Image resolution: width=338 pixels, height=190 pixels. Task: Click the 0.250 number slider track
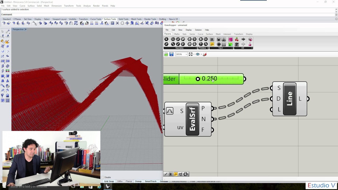(x=211, y=79)
